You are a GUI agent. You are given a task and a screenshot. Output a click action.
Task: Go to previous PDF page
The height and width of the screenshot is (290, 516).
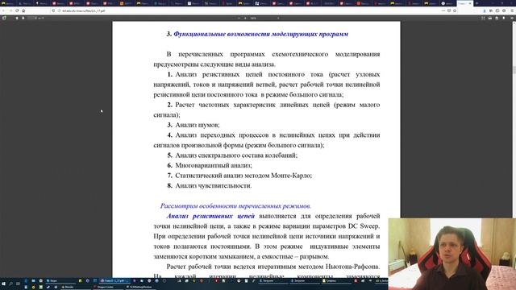[17, 18]
